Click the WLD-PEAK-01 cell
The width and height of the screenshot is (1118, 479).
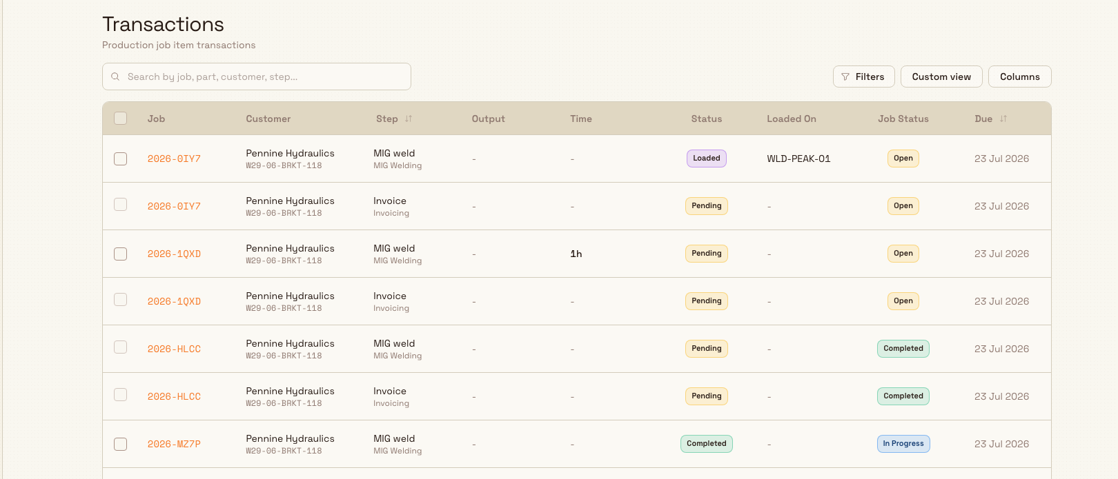pyautogui.click(x=798, y=159)
